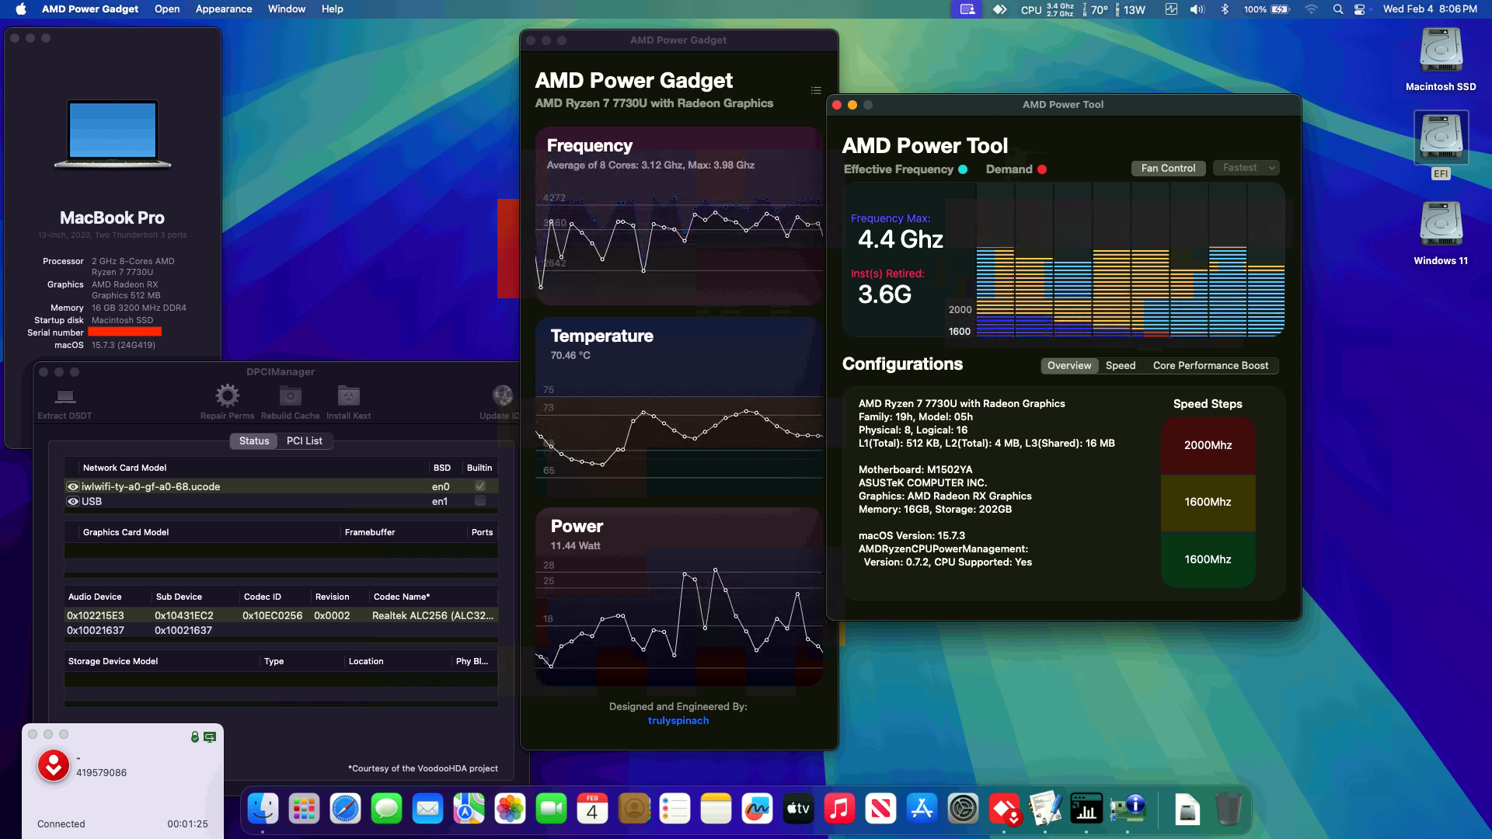The height and width of the screenshot is (839, 1492).
Task: Open AMD Power Gadget in the Dock
Action: pyautogui.click(x=1086, y=809)
